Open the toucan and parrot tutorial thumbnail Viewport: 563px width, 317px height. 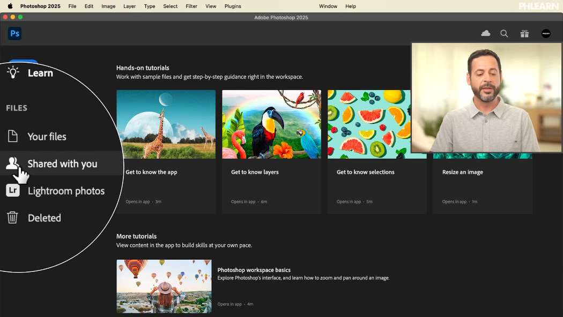(271, 124)
